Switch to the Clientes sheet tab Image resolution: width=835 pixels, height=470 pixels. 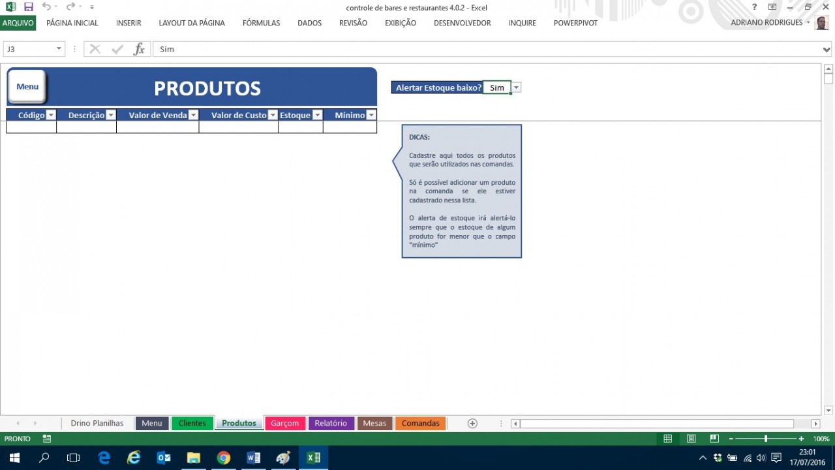pyautogui.click(x=192, y=423)
